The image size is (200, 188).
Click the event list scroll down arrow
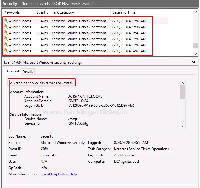(196, 54)
